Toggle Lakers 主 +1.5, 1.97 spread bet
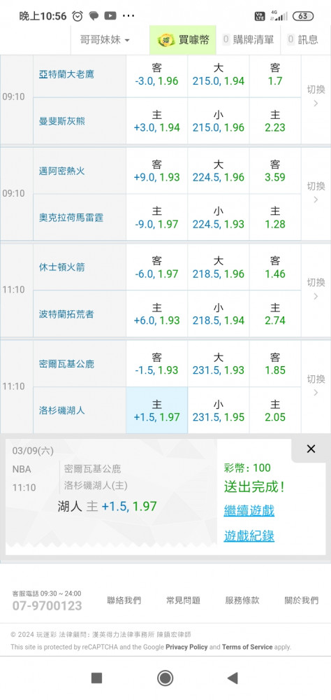The width and height of the screenshot is (331, 700). [157, 410]
